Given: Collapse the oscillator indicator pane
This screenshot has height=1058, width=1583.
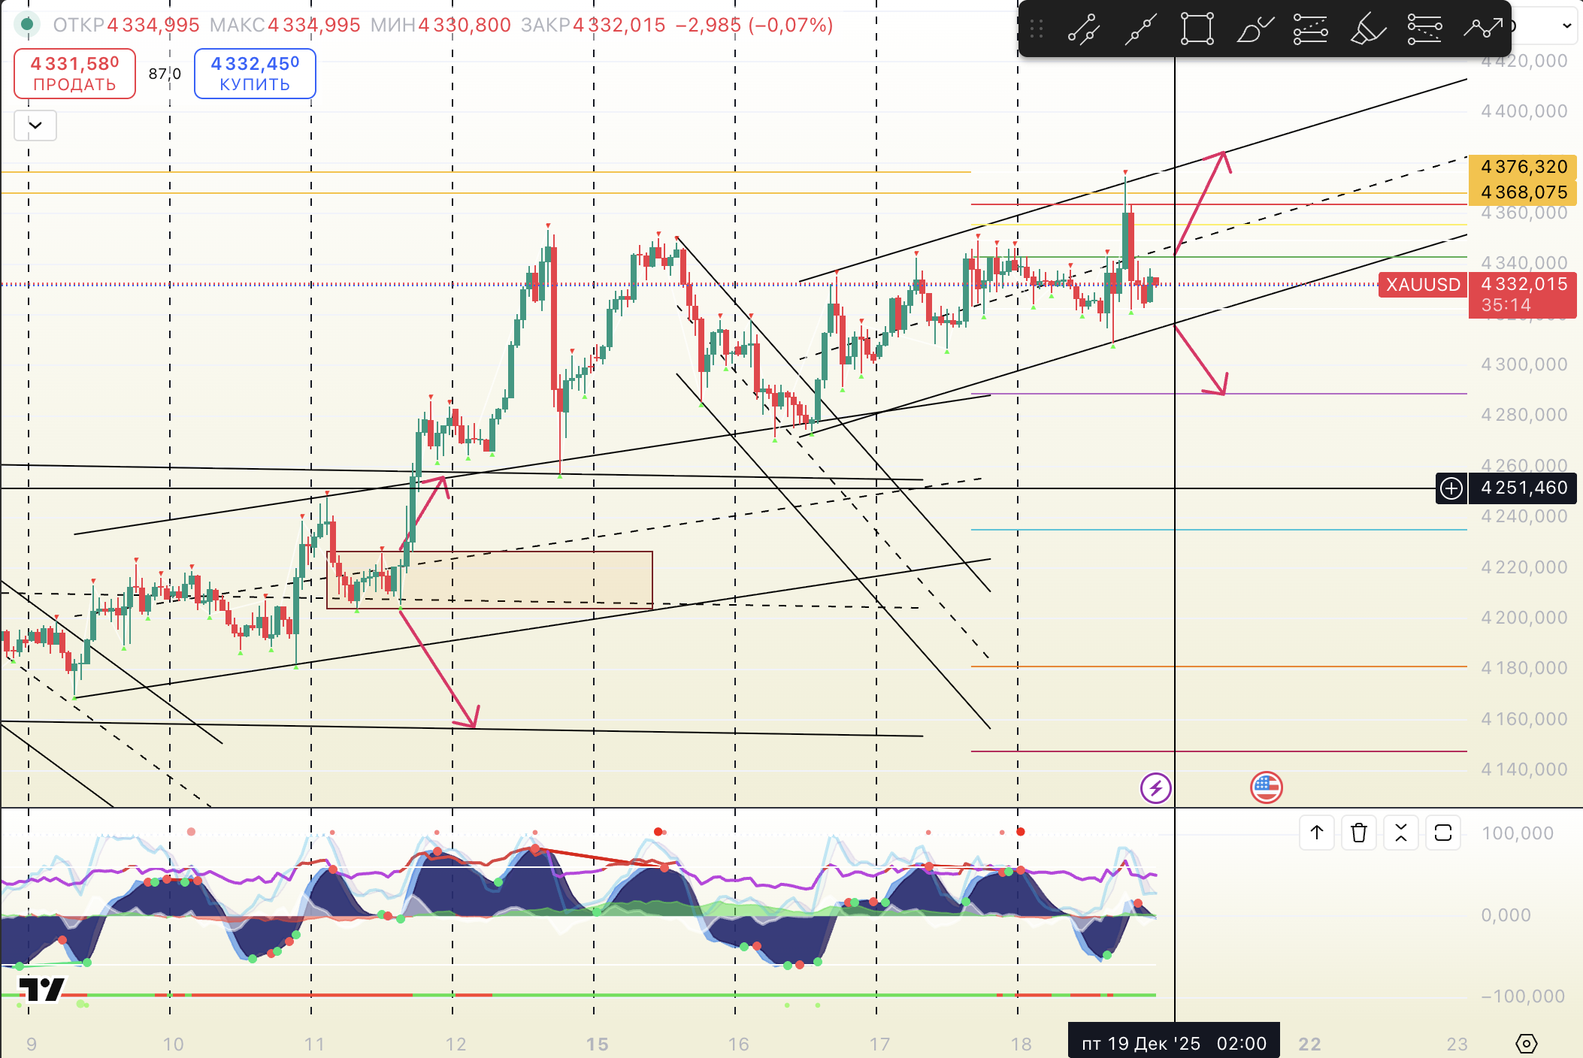Looking at the screenshot, I should pos(1400,833).
